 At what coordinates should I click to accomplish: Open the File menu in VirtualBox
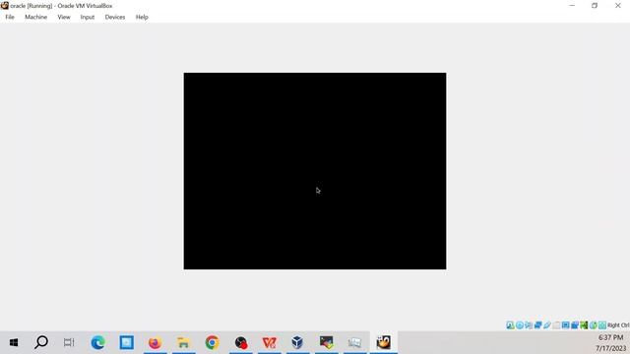tap(10, 17)
